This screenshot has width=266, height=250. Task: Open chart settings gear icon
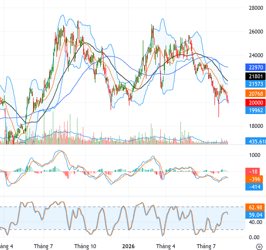[260, 246]
